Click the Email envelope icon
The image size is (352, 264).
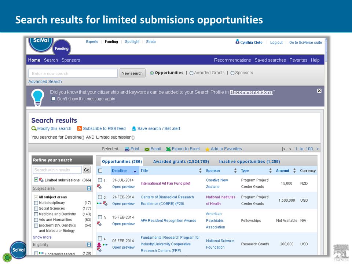point(147,149)
